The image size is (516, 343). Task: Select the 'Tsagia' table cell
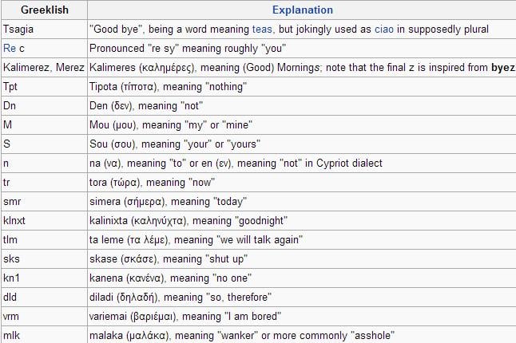(x=45, y=30)
